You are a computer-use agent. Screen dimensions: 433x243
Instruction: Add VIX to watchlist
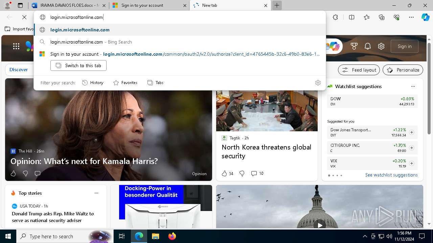412,163
